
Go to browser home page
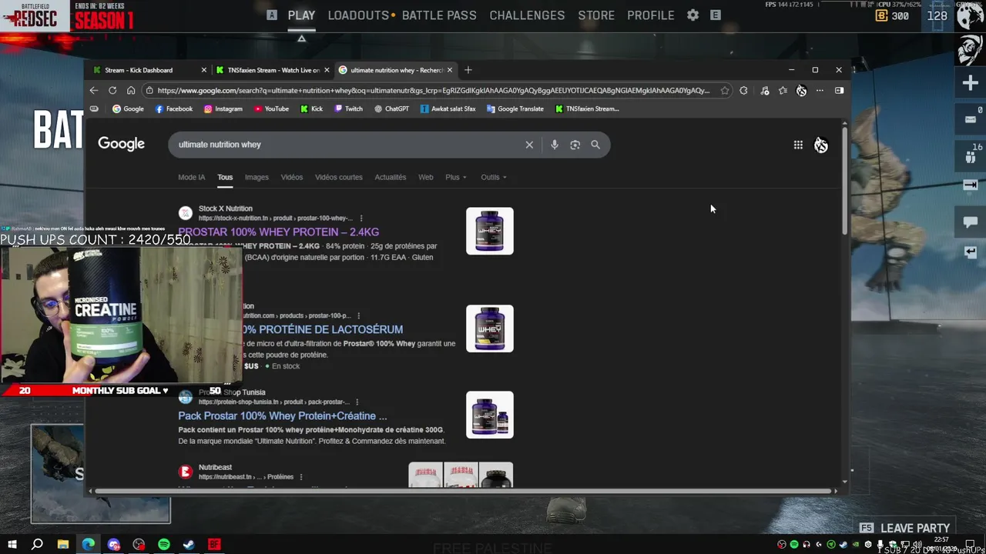131,90
